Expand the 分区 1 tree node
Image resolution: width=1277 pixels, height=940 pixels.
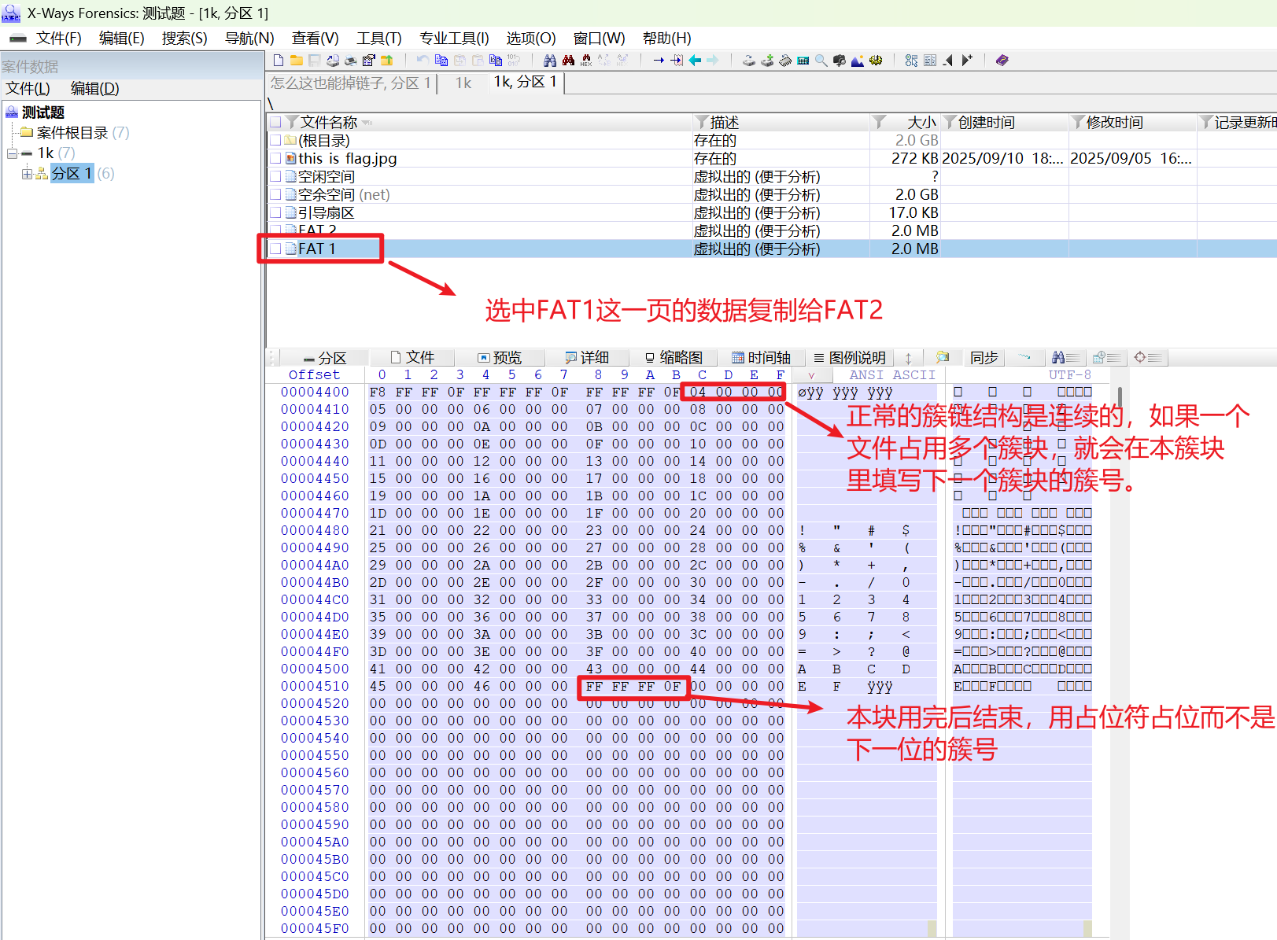click(x=28, y=174)
